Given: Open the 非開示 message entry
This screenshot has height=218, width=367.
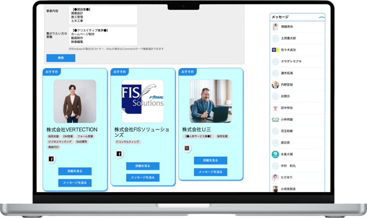Looking at the screenshot, I should [285, 96].
